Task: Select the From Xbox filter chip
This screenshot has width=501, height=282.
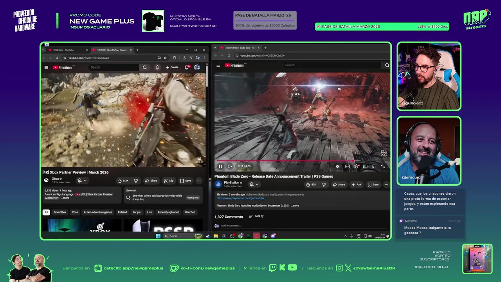Action: pyautogui.click(x=60, y=212)
